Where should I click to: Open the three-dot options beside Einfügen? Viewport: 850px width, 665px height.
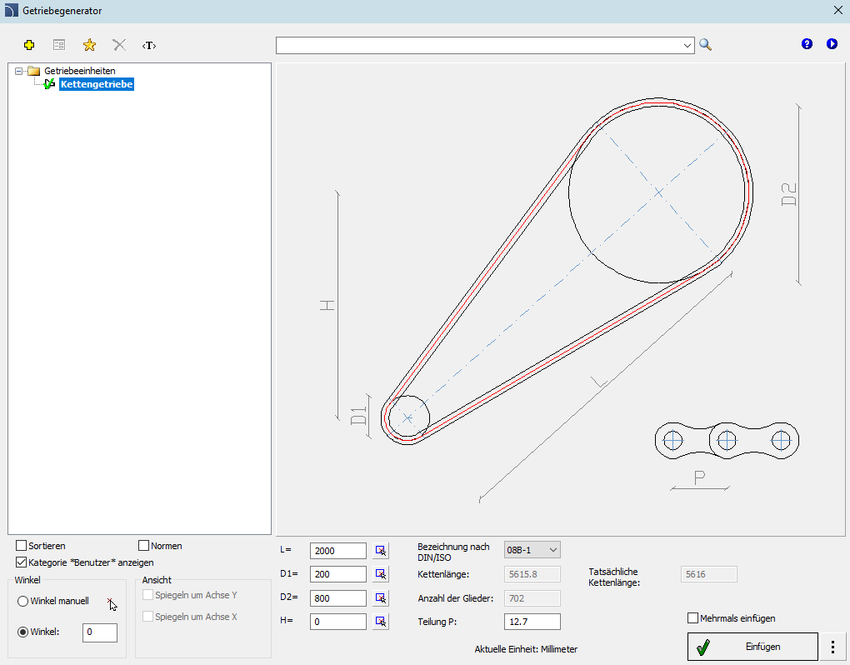point(833,647)
